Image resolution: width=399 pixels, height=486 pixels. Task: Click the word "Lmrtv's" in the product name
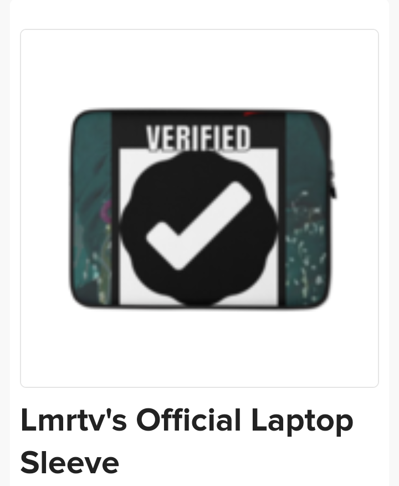pos(74,420)
